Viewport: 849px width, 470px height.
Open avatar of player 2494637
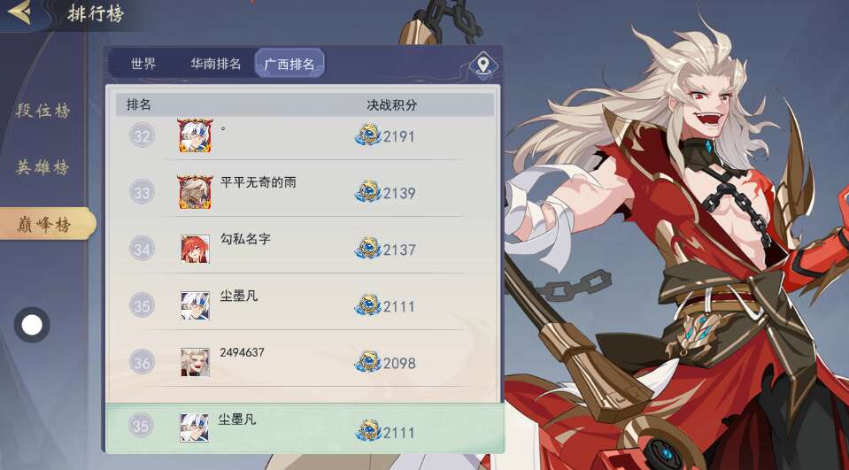pos(195,362)
